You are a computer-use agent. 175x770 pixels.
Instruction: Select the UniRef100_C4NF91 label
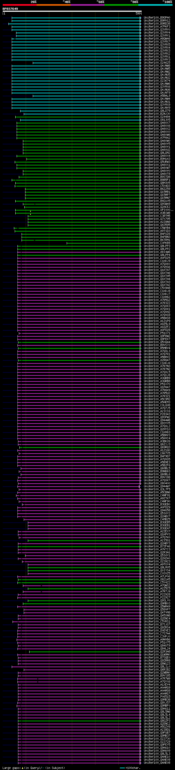point(157,495)
